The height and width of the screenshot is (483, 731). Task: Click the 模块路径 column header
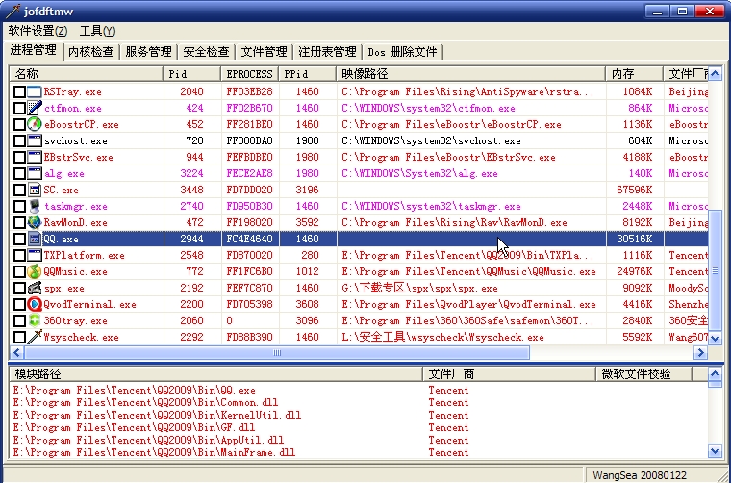click(215, 374)
